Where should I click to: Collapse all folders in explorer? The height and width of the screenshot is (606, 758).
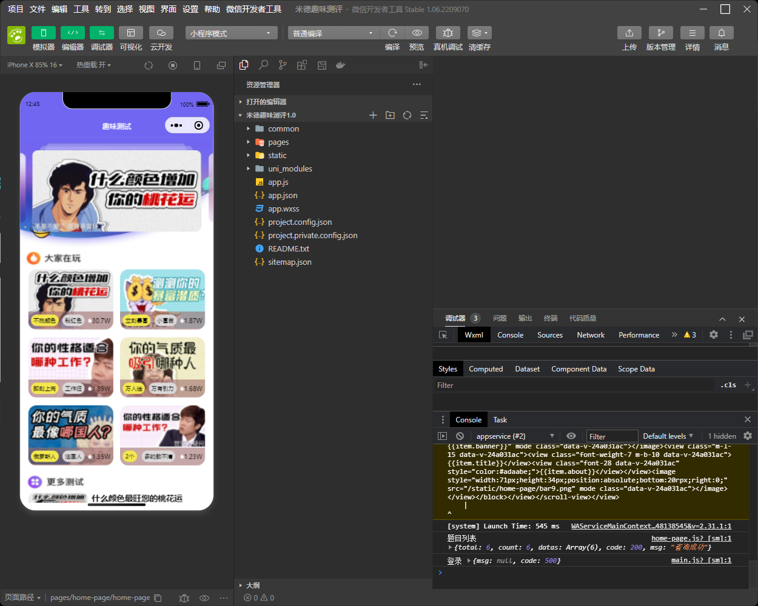(x=424, y=115)
